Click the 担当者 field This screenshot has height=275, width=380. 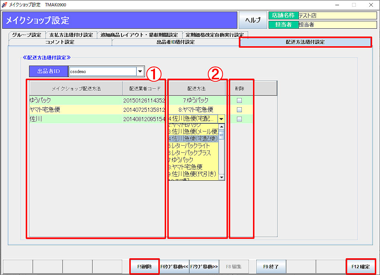[338, 25]
